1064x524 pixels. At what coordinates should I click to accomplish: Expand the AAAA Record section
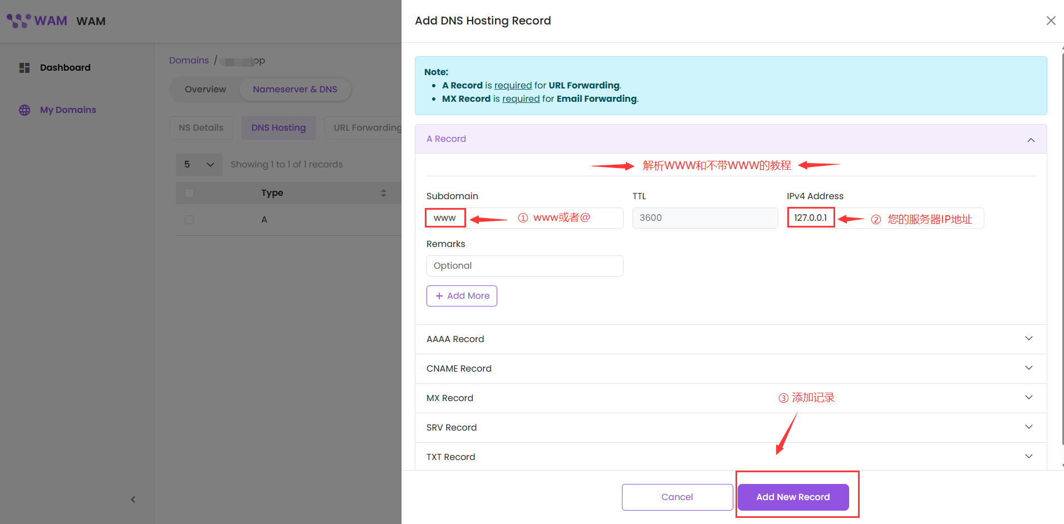coord(1028,339)
